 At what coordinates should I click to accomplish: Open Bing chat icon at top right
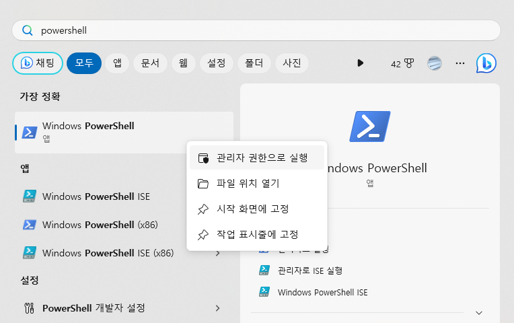coord(486,63)
